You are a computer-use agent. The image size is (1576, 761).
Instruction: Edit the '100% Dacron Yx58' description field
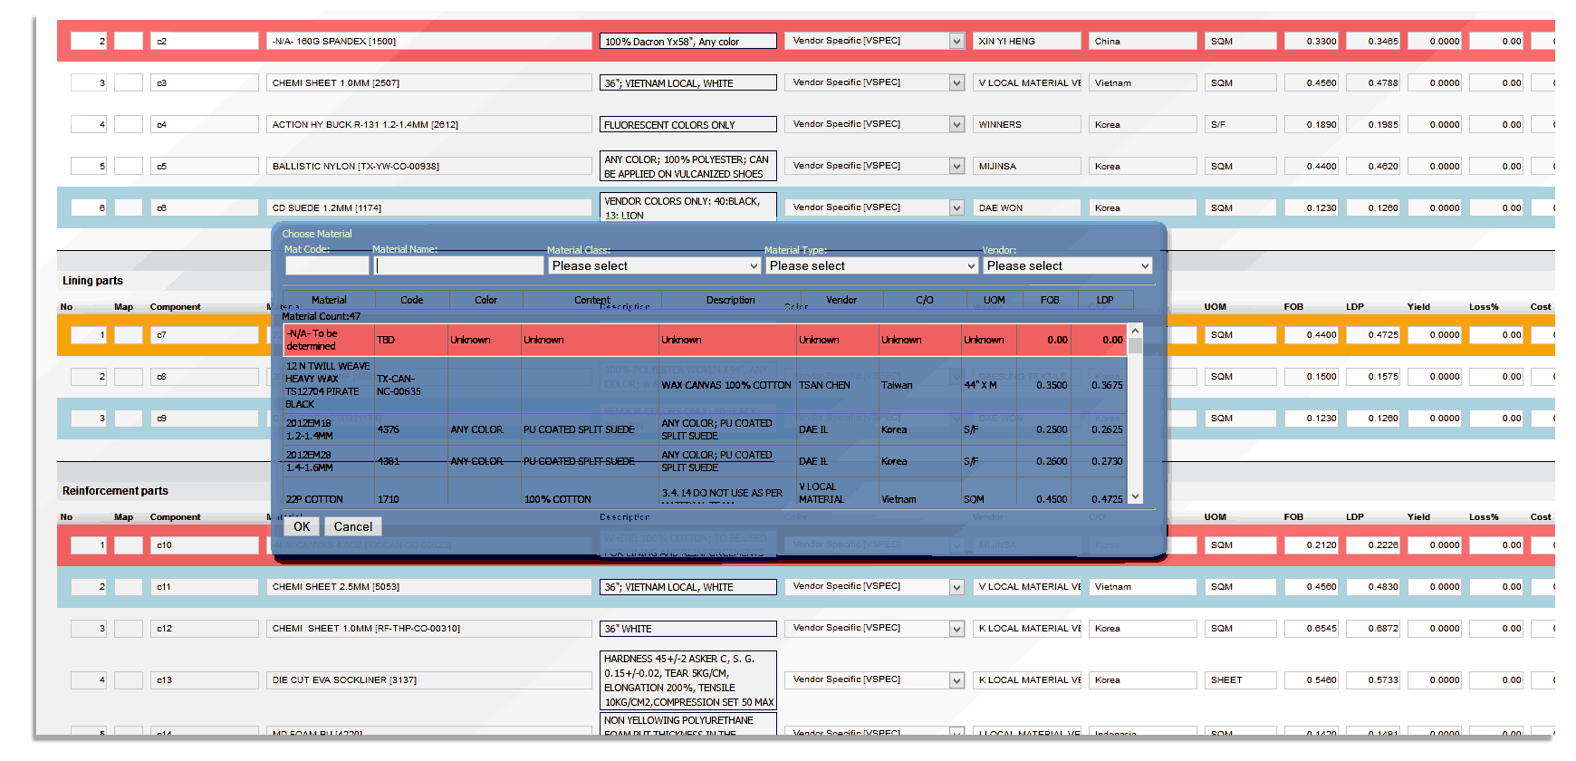tap(688, 41)
